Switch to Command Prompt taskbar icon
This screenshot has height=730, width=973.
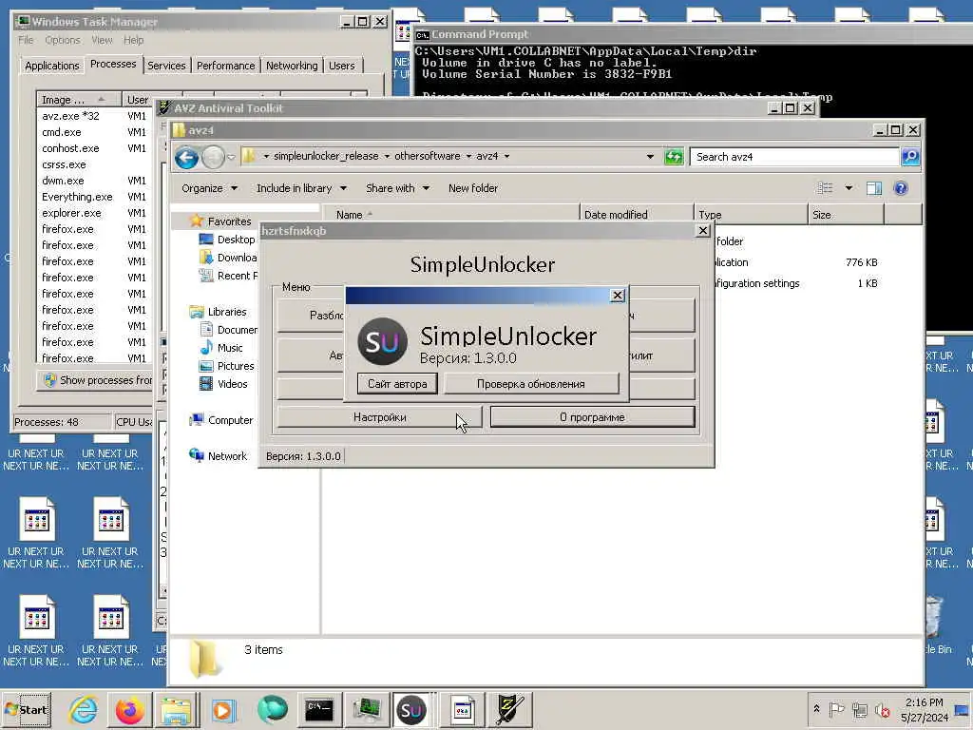pyautogui.click(x=319, y=709)
